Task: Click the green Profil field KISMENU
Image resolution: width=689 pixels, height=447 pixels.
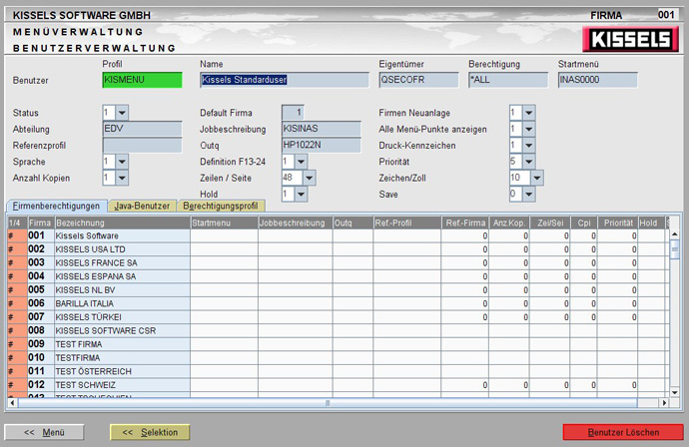Action: tap(142, 80)
